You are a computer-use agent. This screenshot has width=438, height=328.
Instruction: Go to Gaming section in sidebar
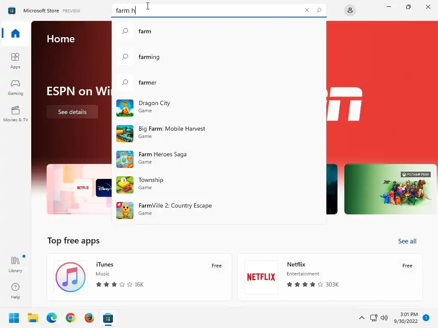[15, 88]
